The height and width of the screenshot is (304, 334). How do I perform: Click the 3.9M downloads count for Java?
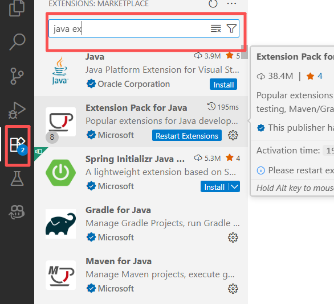click(207, 56)
